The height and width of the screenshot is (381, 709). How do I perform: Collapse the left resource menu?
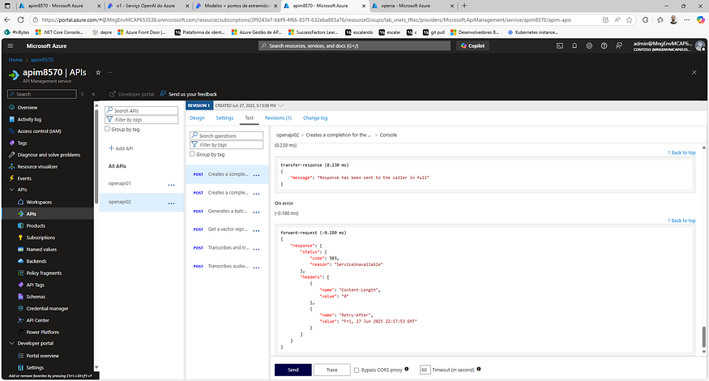pyautogui.click(x=93, y=94)
